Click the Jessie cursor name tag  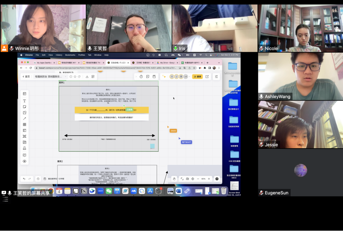pos(173,131)
